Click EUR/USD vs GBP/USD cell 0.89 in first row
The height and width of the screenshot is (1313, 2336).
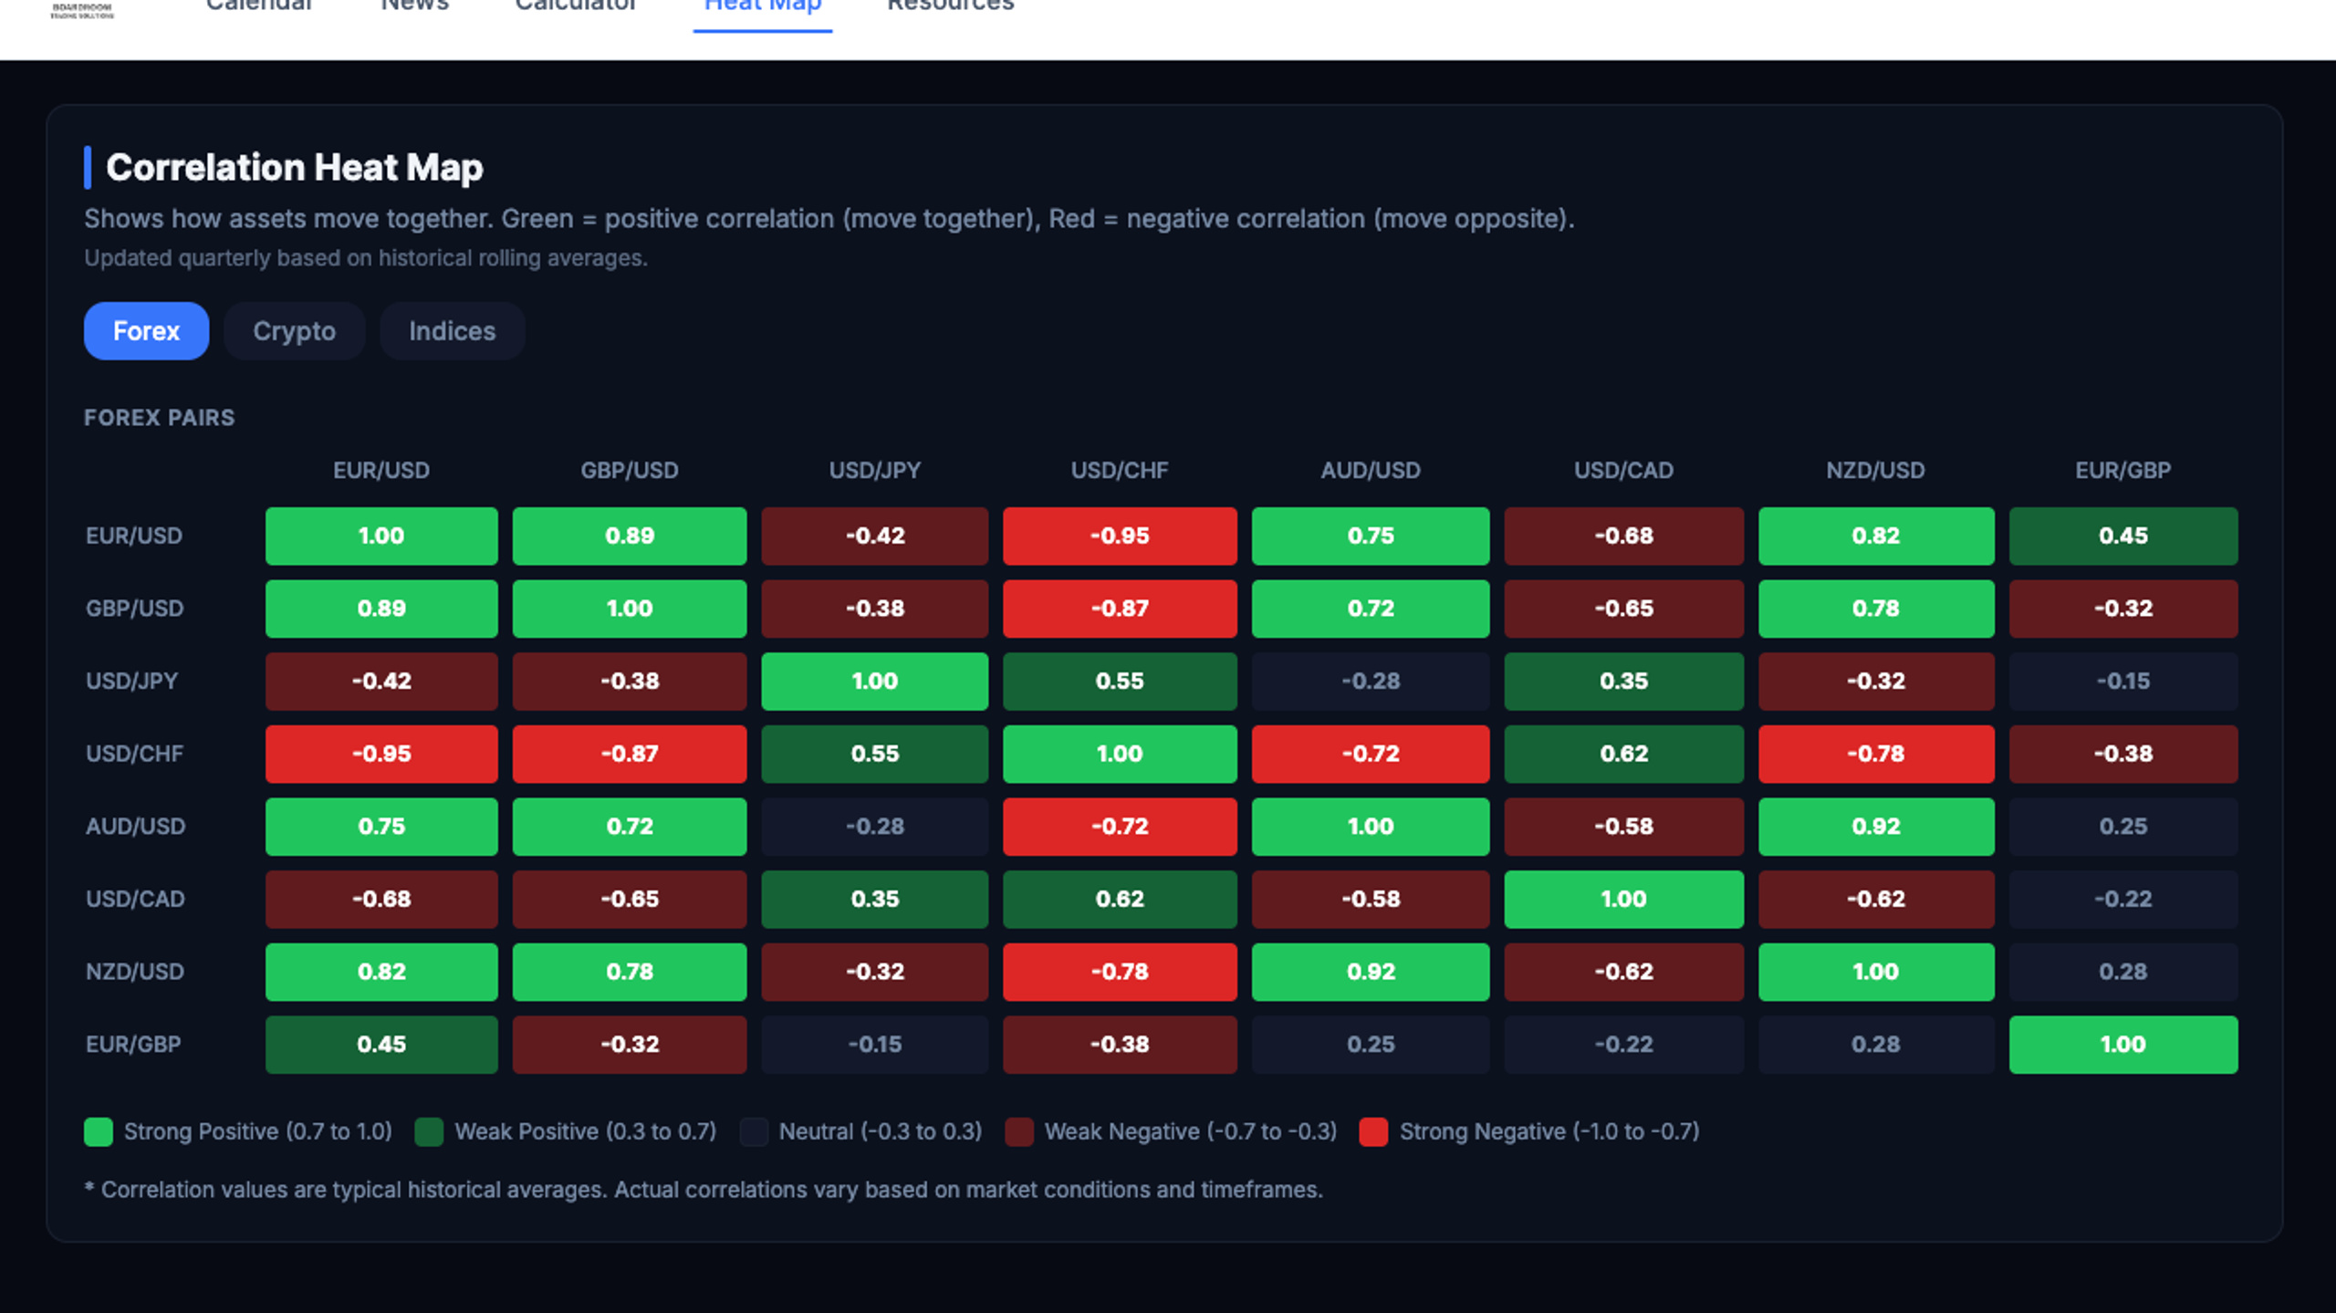pos(630,536)
